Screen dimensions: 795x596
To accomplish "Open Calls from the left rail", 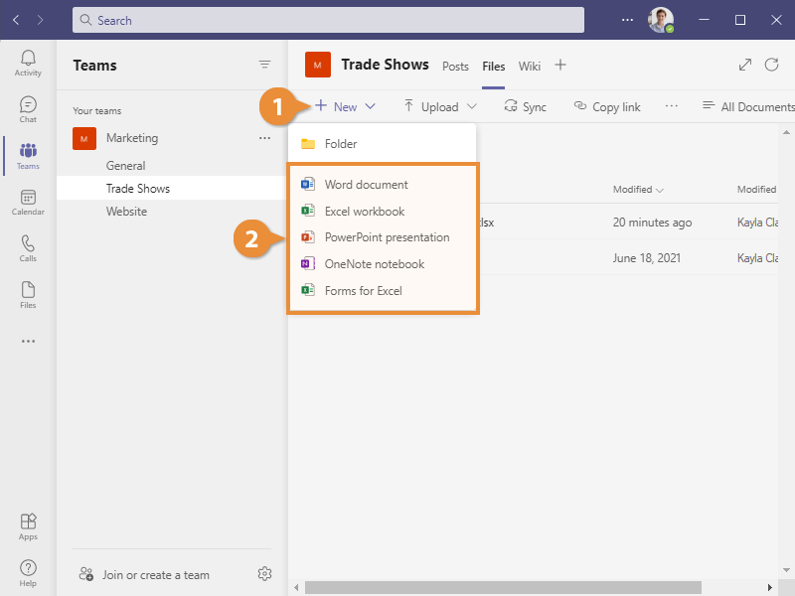I will pos(28,248).
